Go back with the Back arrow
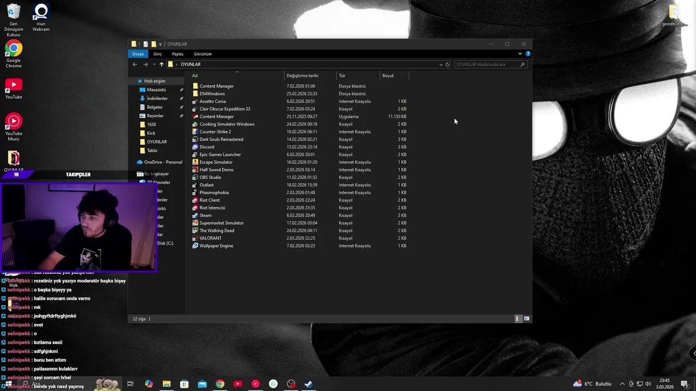The width and height of the screenshot is (696, 391). 135,65
